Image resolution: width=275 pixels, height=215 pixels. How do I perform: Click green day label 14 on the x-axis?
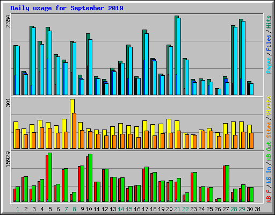click(x=121, y=209)
